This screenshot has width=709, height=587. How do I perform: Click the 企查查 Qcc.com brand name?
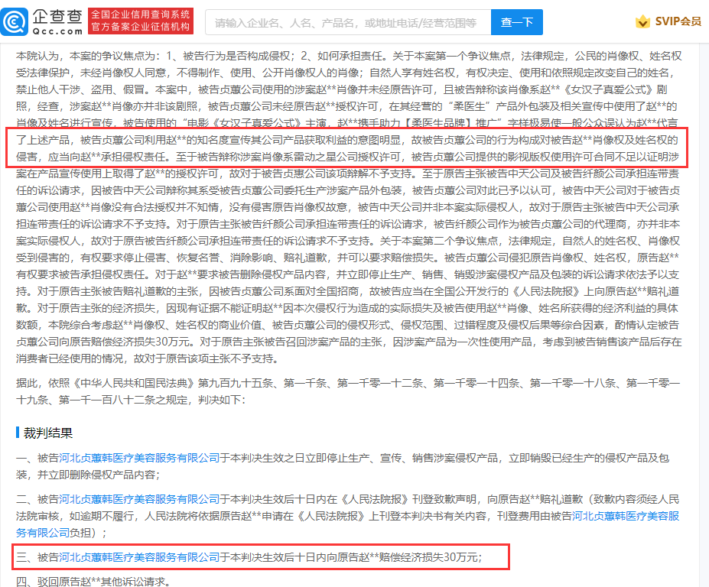[57, 21]
